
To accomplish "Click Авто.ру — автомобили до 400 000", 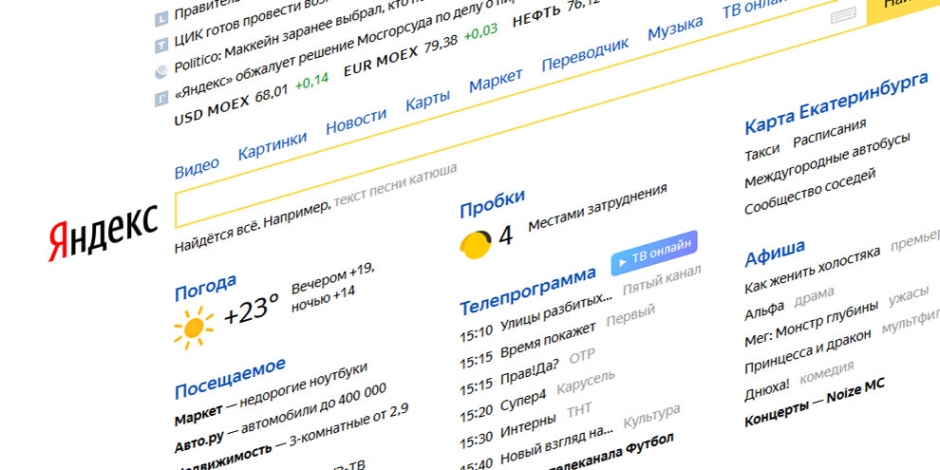I will point(280,419).
